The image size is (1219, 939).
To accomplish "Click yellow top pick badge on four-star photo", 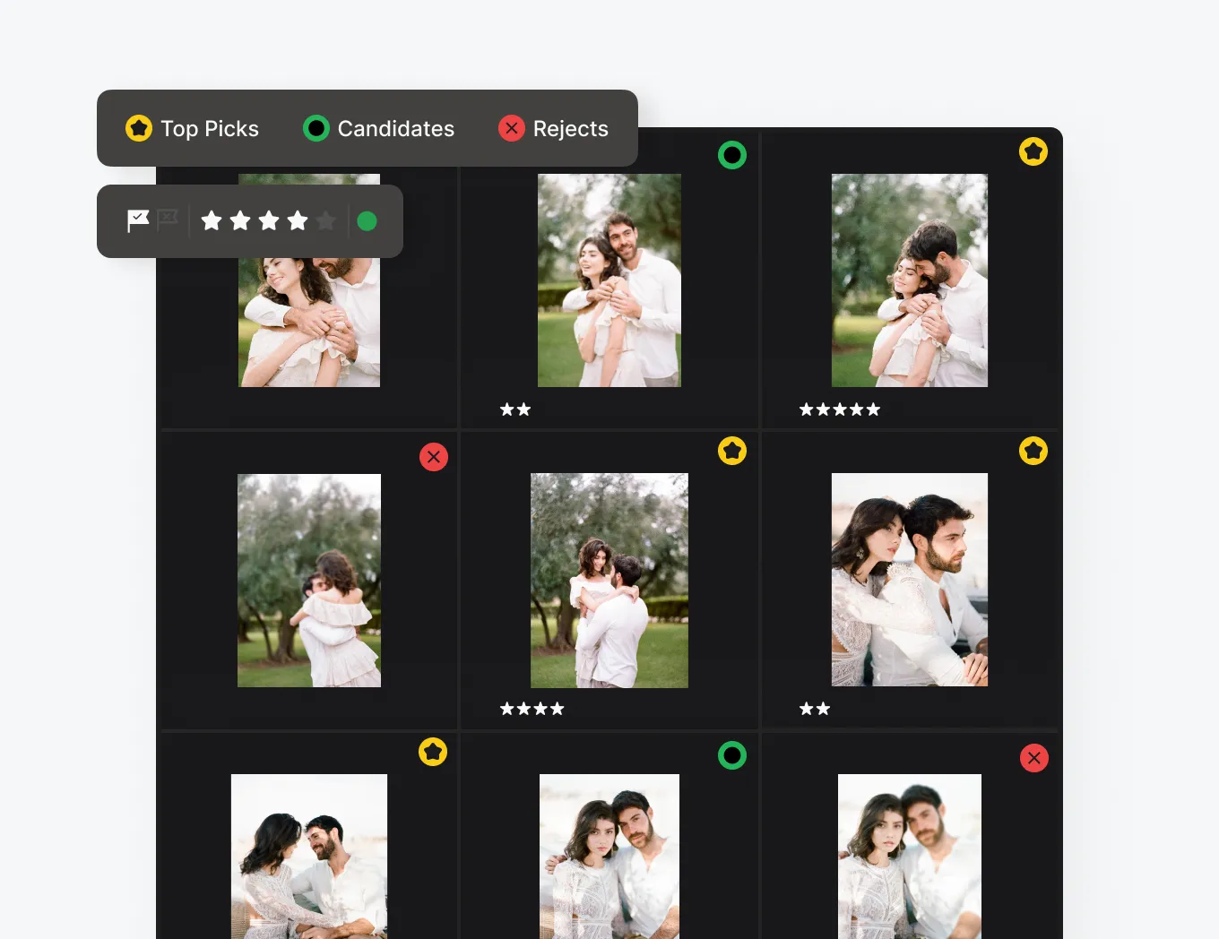I will [x=732, y=451].
